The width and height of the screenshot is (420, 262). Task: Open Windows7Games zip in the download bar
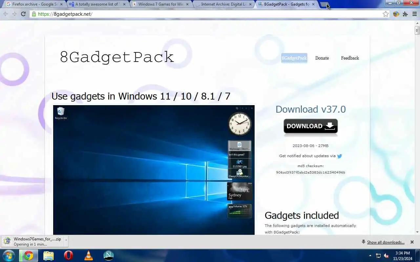[32, 241]
